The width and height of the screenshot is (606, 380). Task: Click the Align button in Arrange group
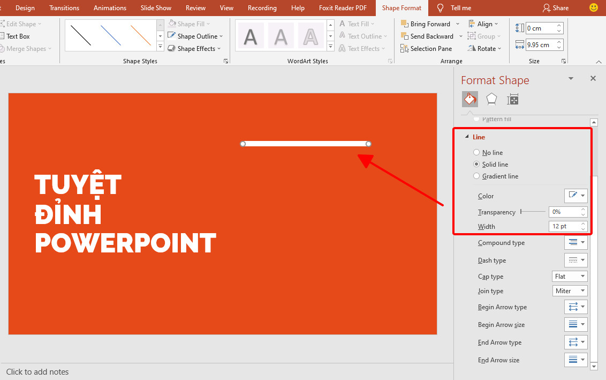coord(483,24)
